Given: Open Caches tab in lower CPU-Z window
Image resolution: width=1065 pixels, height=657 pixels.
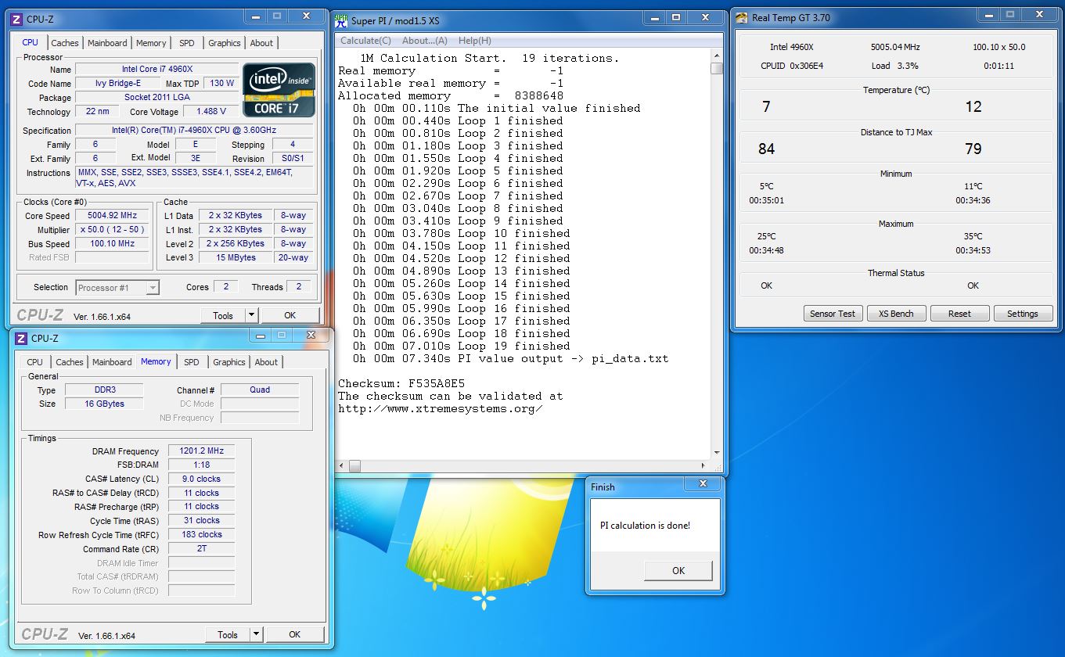Looking at the screenshot, I should pyautogui.click(x=70, y=362).
